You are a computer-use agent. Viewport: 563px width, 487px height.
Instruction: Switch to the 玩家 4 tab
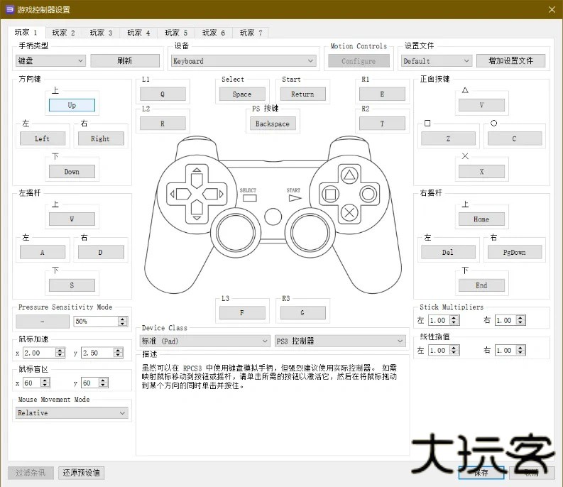click(138, 33)
